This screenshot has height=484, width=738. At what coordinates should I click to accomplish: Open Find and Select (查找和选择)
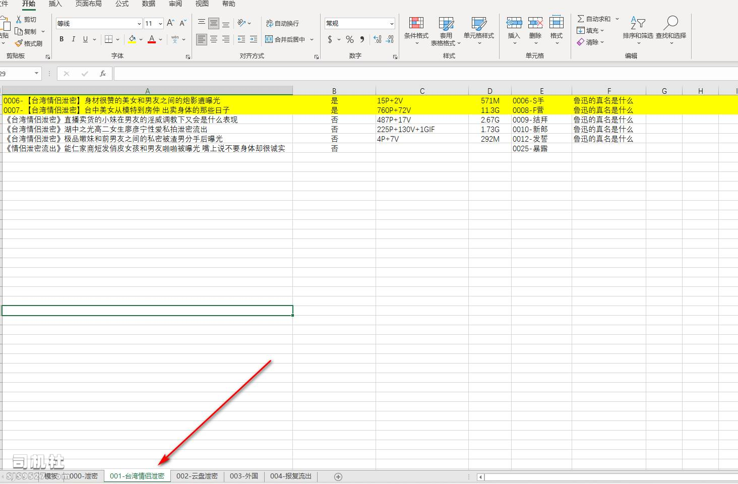(671, 30)
